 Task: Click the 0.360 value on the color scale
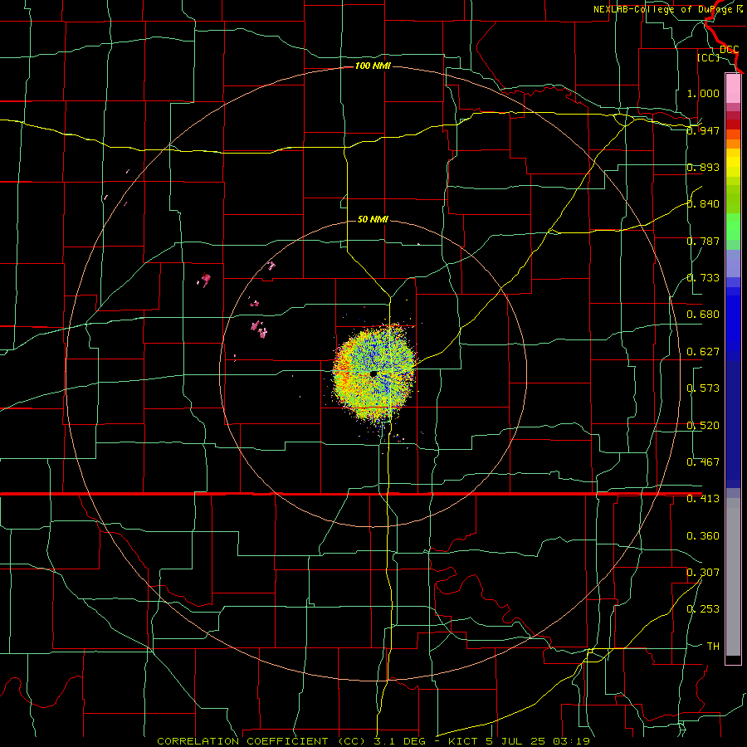(x=703, y=536)
